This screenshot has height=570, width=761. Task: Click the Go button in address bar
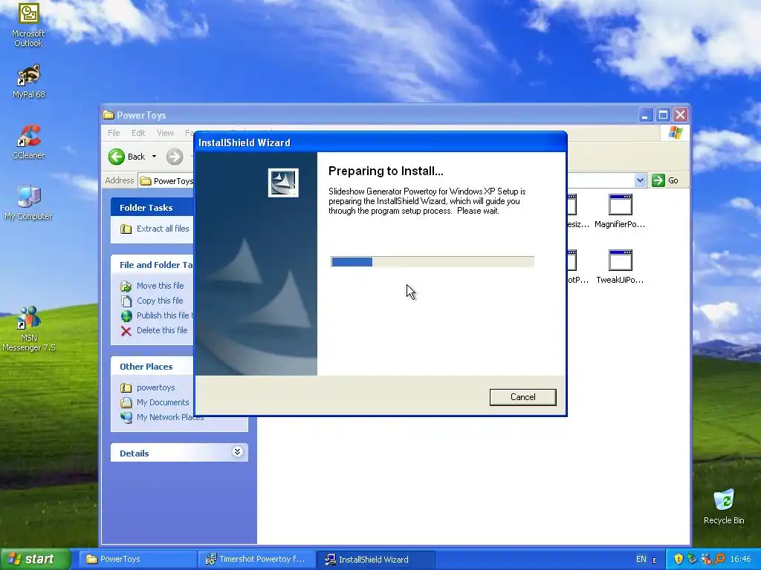coord(665,180)
